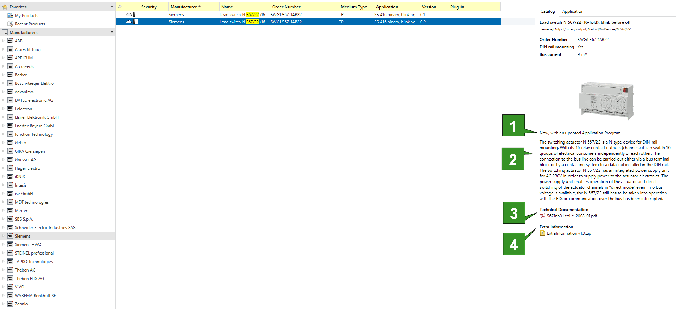
Task: Expand the Siemens manufacturer tree node
Action: (4, 236)
